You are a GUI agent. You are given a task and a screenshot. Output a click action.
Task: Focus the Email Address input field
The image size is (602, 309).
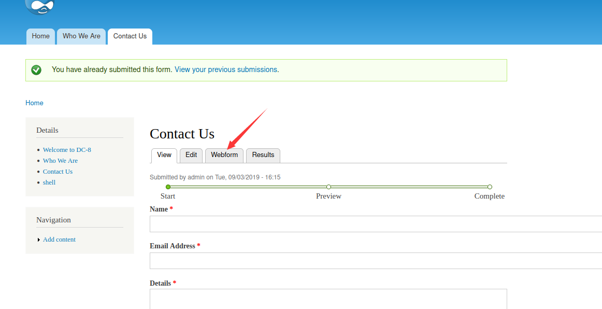point(376,261)
